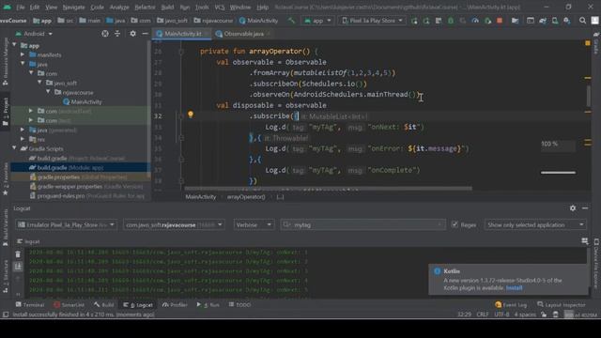Click Scroll to the end logcat icon
The width and height of the screenshot is (601, 338).
pyautogui.click(x=18, y=267)
